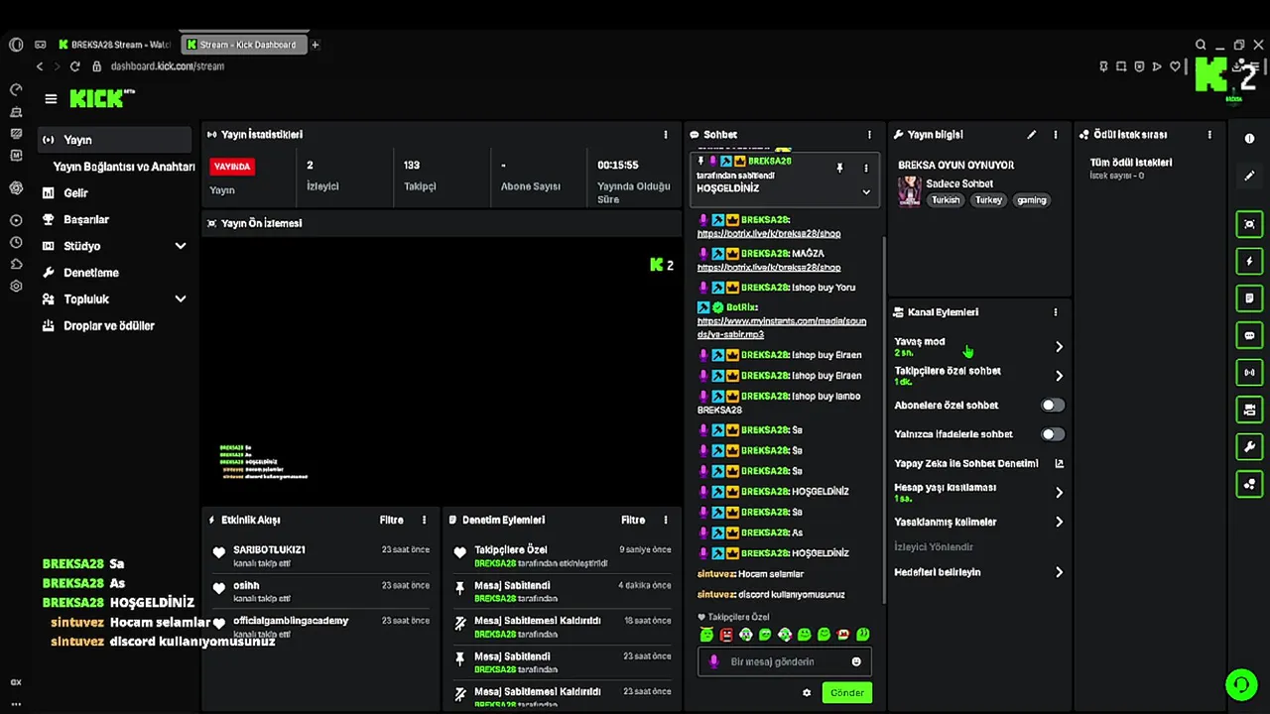The image size is (1270, 714).
Task: Open the three-dot menu on the pinned message
Action: click(865, 169)
